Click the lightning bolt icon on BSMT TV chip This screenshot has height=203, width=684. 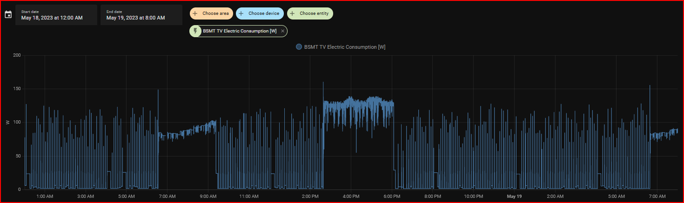click(x=196, y=31)
